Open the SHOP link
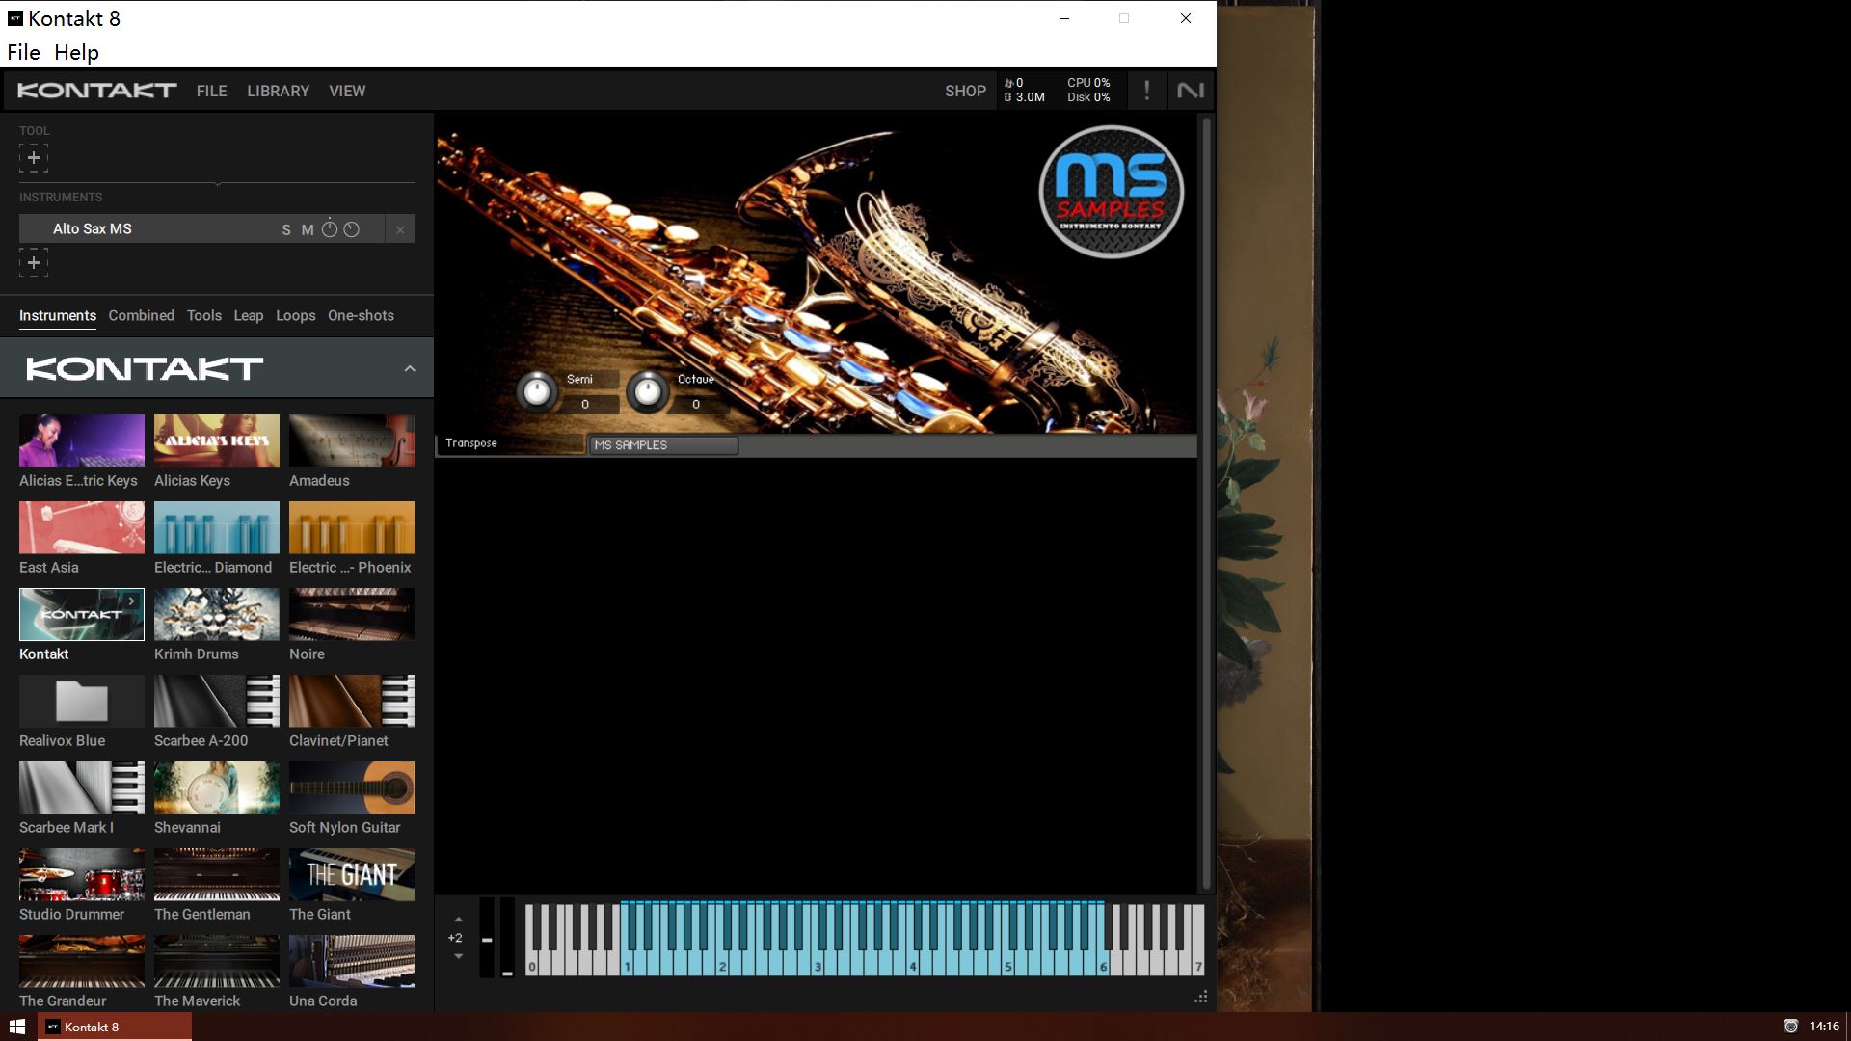 [965, 91]
